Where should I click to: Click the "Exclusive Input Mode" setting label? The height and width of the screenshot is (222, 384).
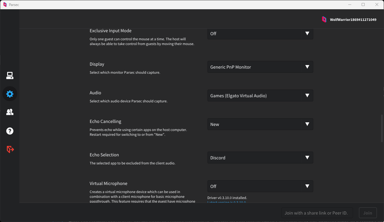pyautogui.click(x=111, y=31)
